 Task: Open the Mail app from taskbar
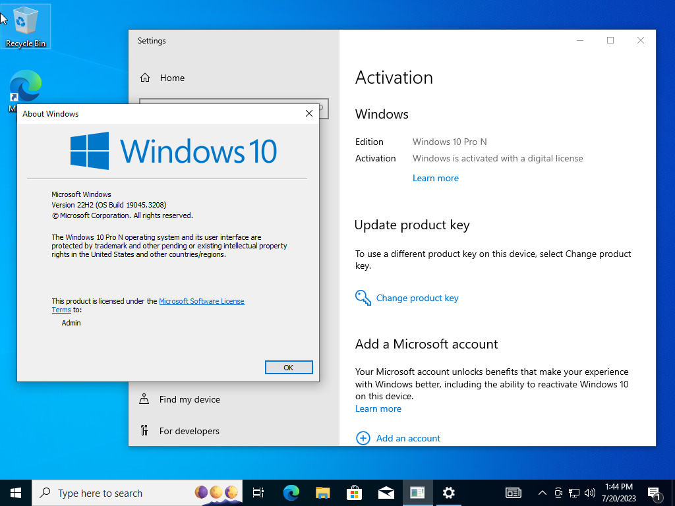click(386, 493)
